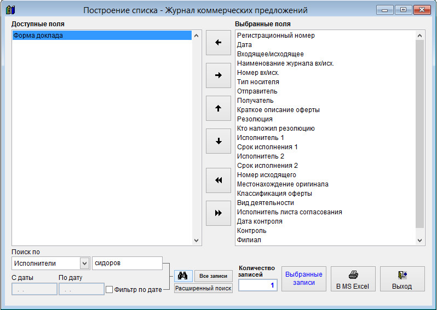
Task: Enable the Фильтр по дате checkbox
Action: pos(110,290)
